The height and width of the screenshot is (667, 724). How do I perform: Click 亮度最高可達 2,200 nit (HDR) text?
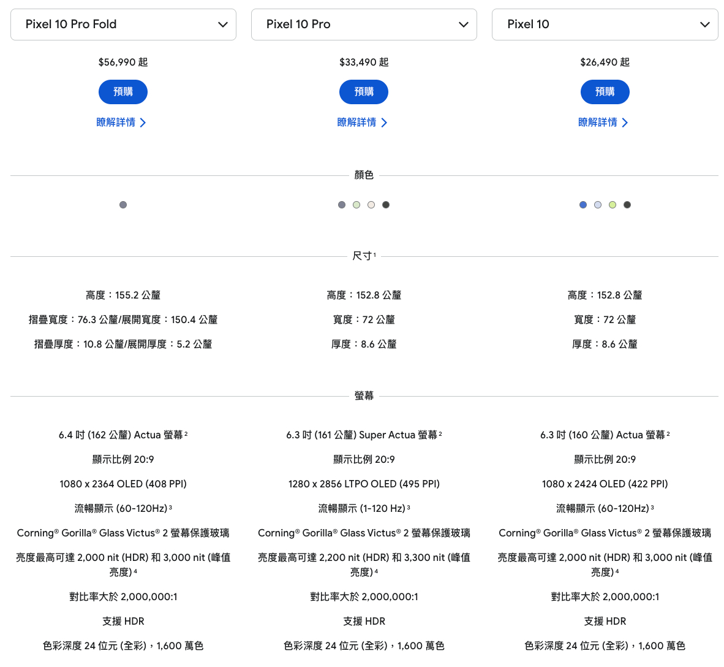pyautogui.click(x=364, y=565)
